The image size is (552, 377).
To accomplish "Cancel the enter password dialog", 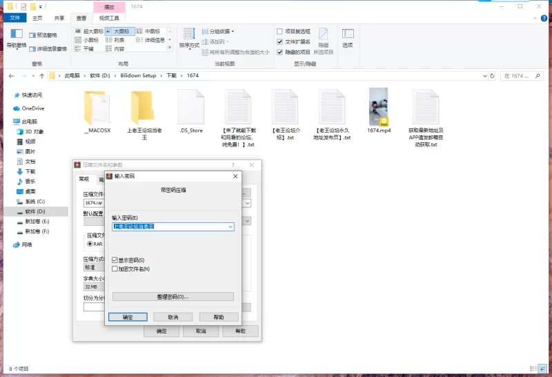I will click(172, 317).
